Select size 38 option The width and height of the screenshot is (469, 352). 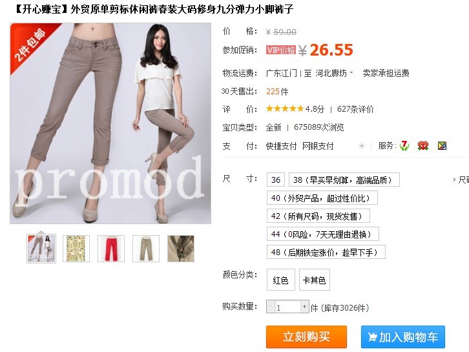point(344,180)
